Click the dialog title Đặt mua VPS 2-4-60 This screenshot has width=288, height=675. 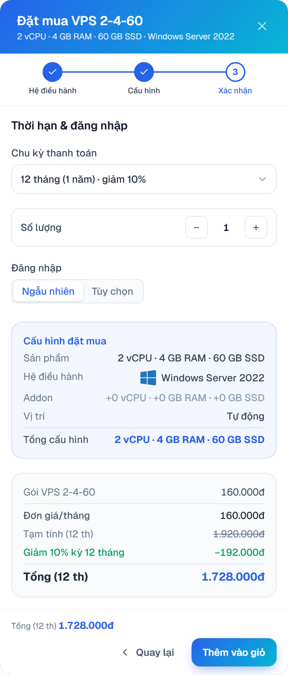point(80,21)
